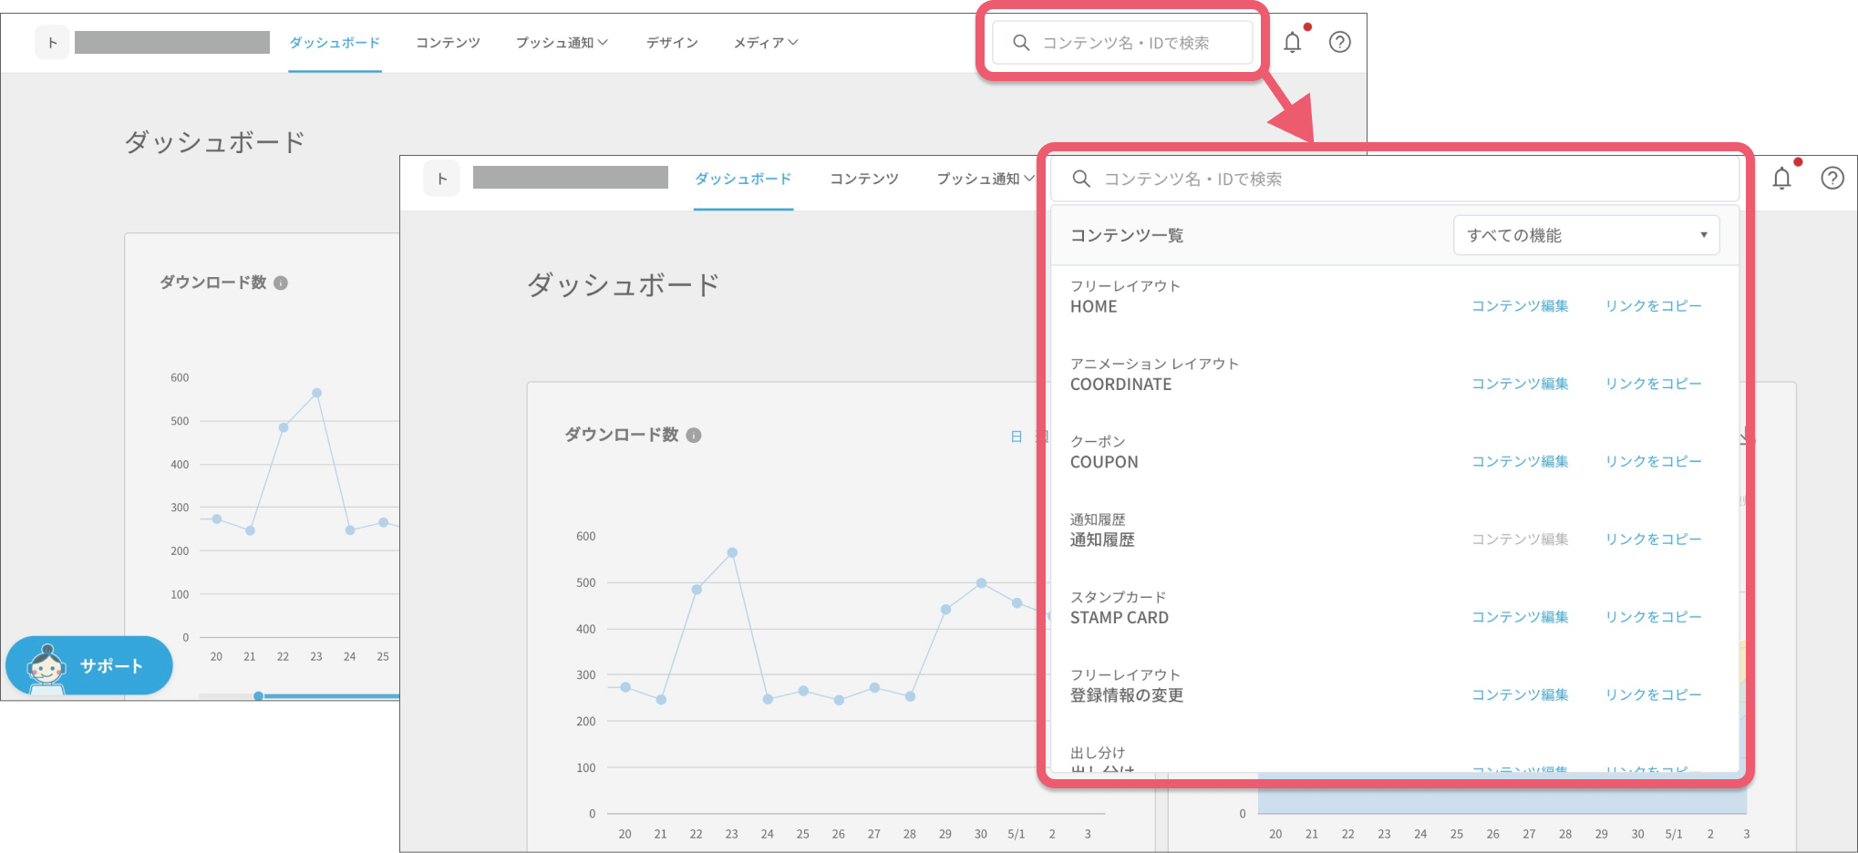Viewport: 1858px width, 853px height.
Task: Click the slider handle at the back window bottom
Action: pos(259,696)
